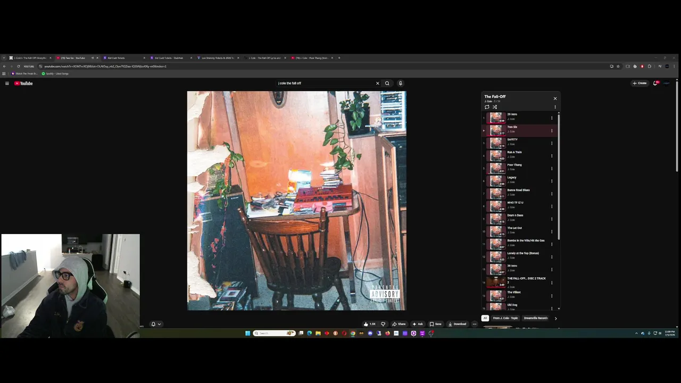The height and width of the screenshot is (383, 681).
Task: Clear the YouTube search query
Action: pos(378,84)
